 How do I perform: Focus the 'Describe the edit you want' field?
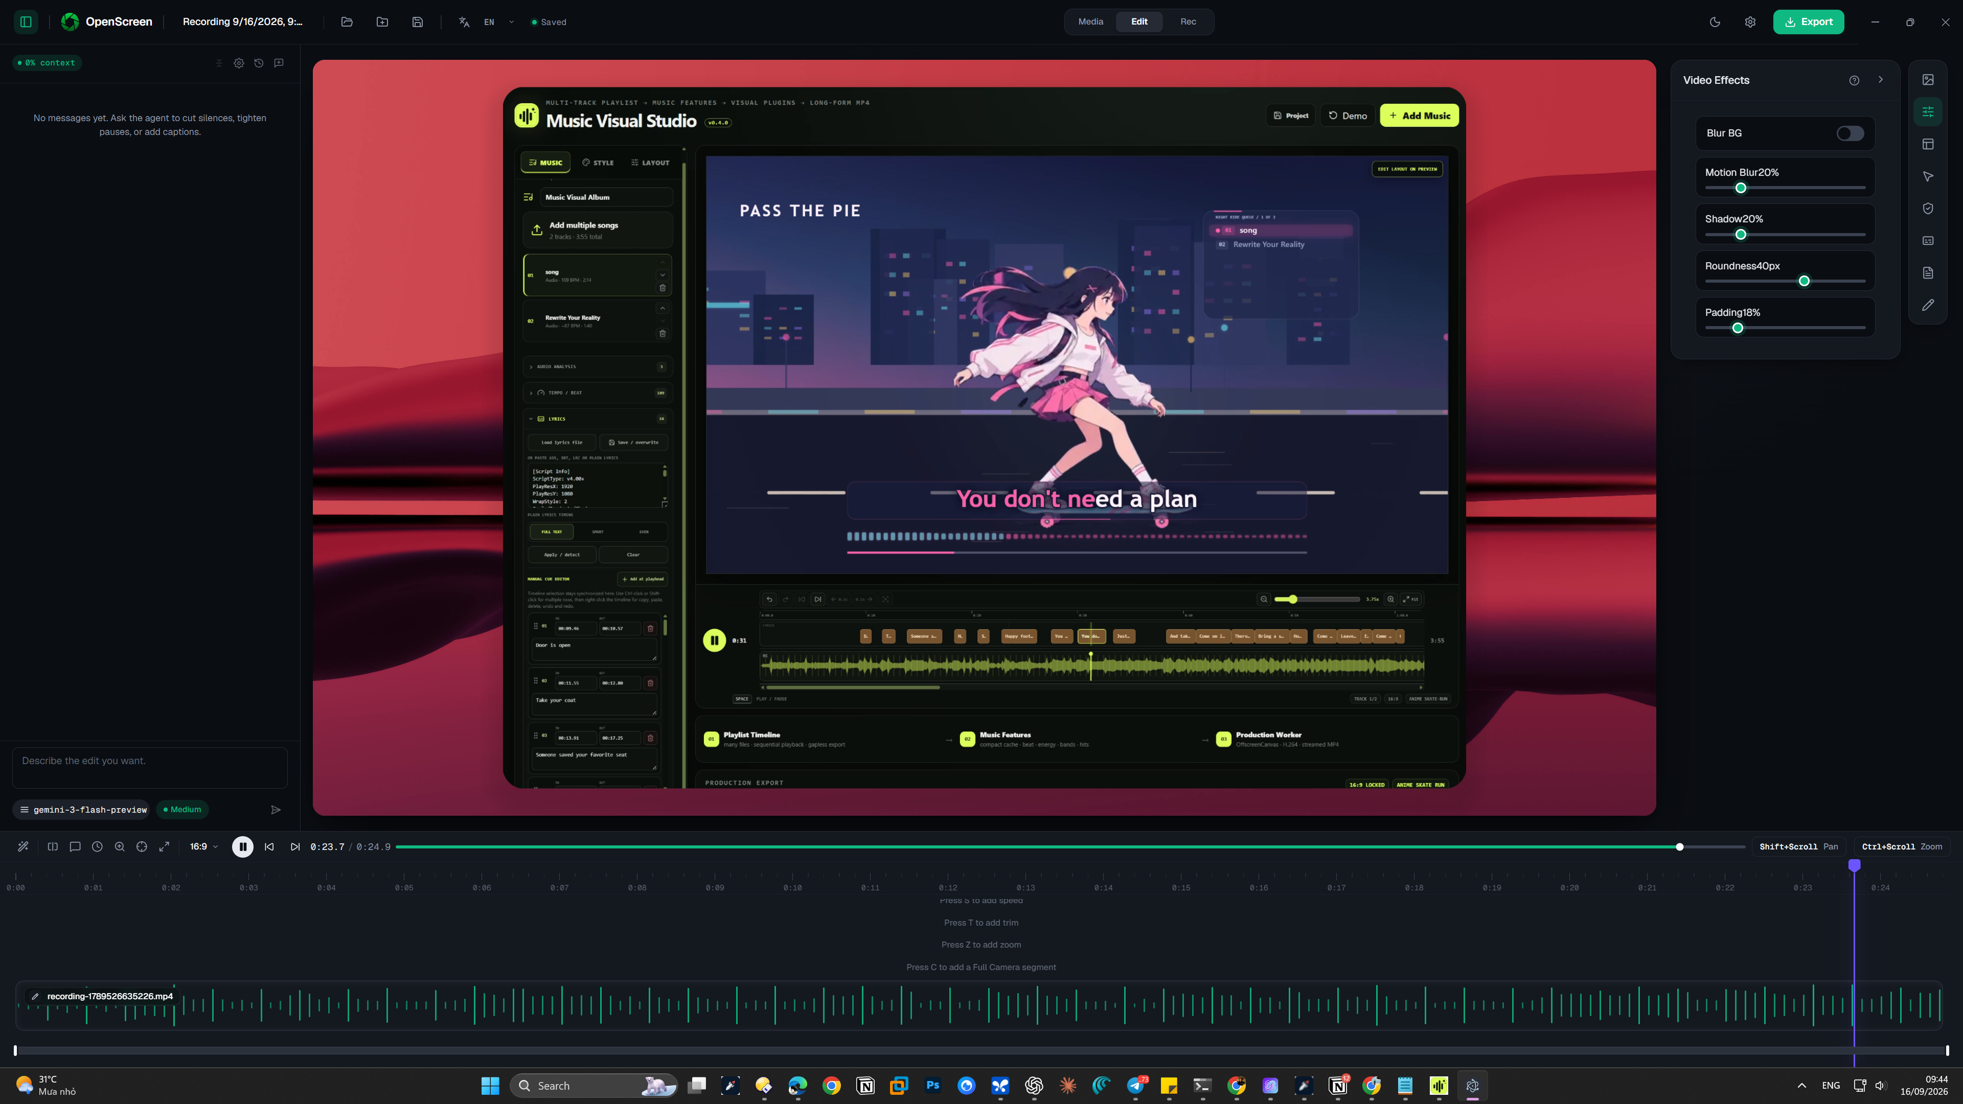(x=150, y=767)
